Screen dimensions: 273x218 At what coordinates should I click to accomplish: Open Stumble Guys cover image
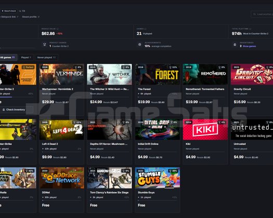pyautogui.click(x=158, y=178)
